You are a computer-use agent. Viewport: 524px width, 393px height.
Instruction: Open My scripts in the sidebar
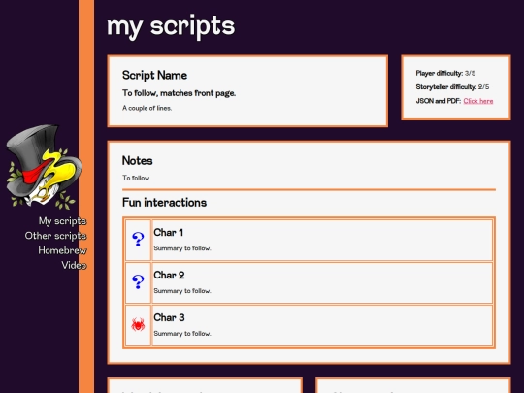(x=62, y=221)
